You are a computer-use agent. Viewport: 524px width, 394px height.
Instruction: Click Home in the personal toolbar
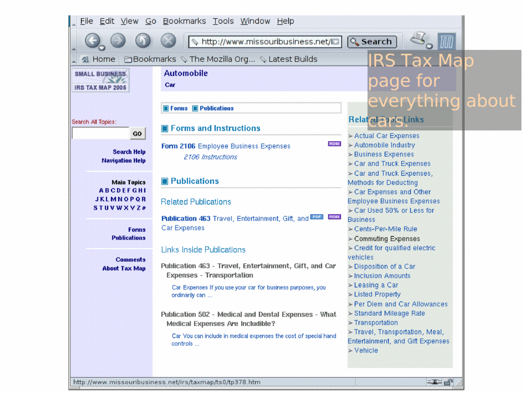(x=99, y=59)
